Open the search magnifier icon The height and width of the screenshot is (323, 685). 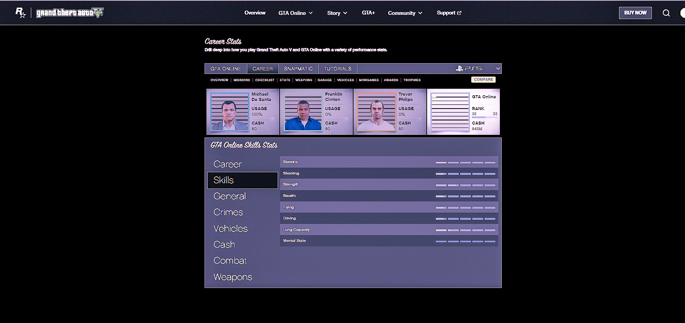pos(666,13)
